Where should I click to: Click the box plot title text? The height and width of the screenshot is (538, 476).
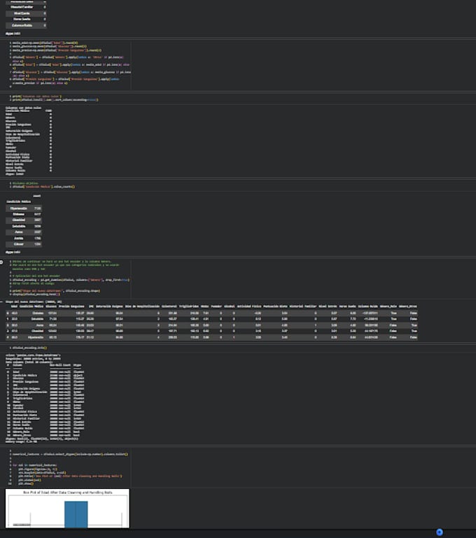click(68, 493)
